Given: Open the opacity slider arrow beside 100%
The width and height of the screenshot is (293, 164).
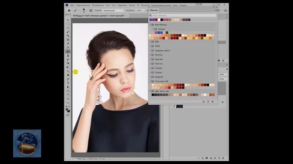Looking at the screenshot, I should click(144, 10).
